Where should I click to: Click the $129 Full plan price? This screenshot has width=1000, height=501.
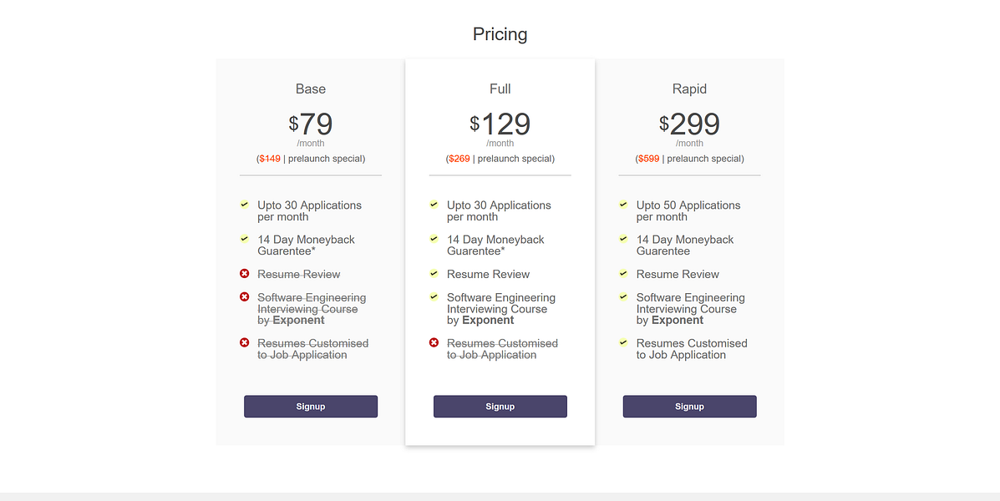[x=500, y=124]
